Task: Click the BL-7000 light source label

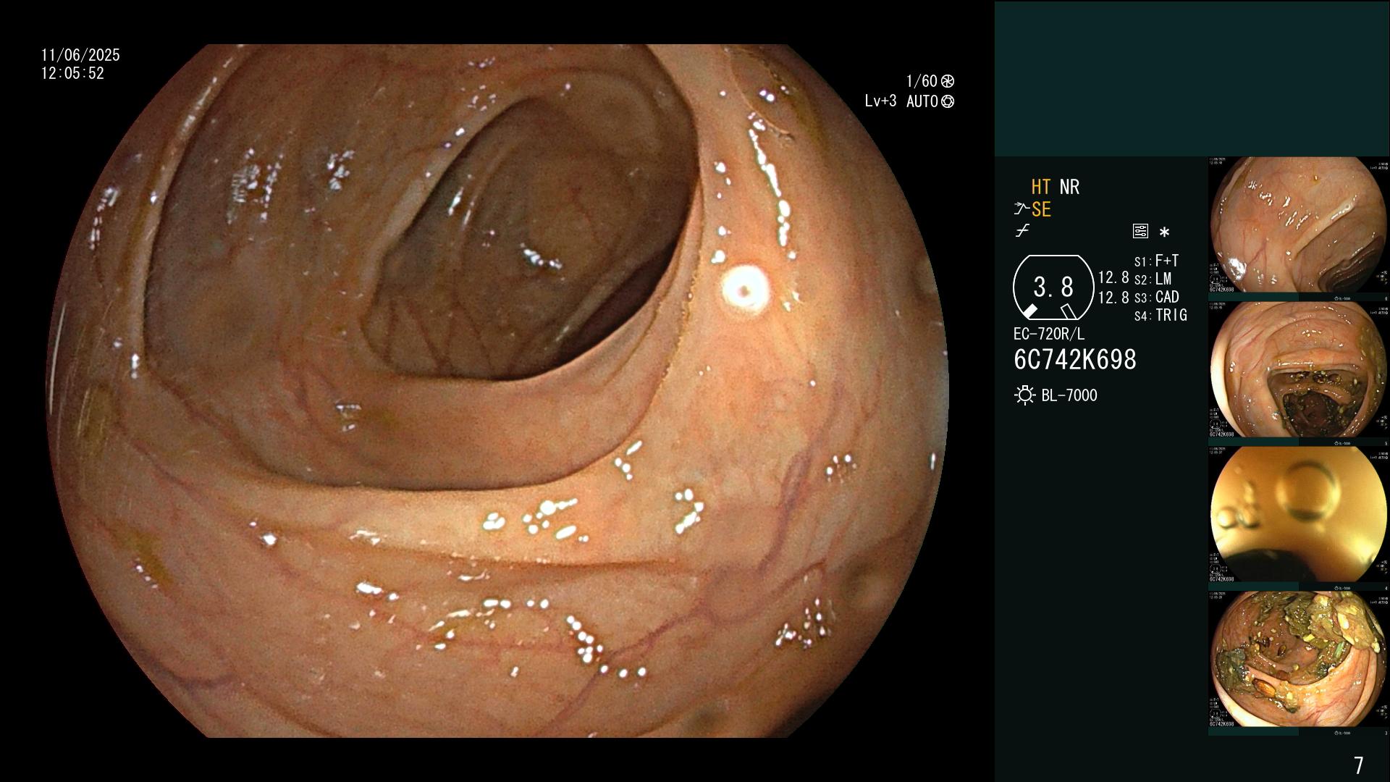Action: tap(1069, 395)
